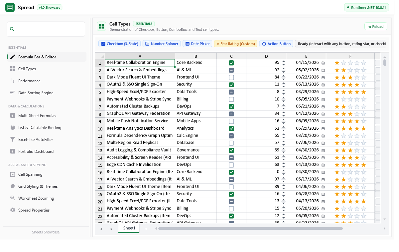Click the vertical scrollbar down arrow
This screenshot has height=252, width=399.
point(385,219)
